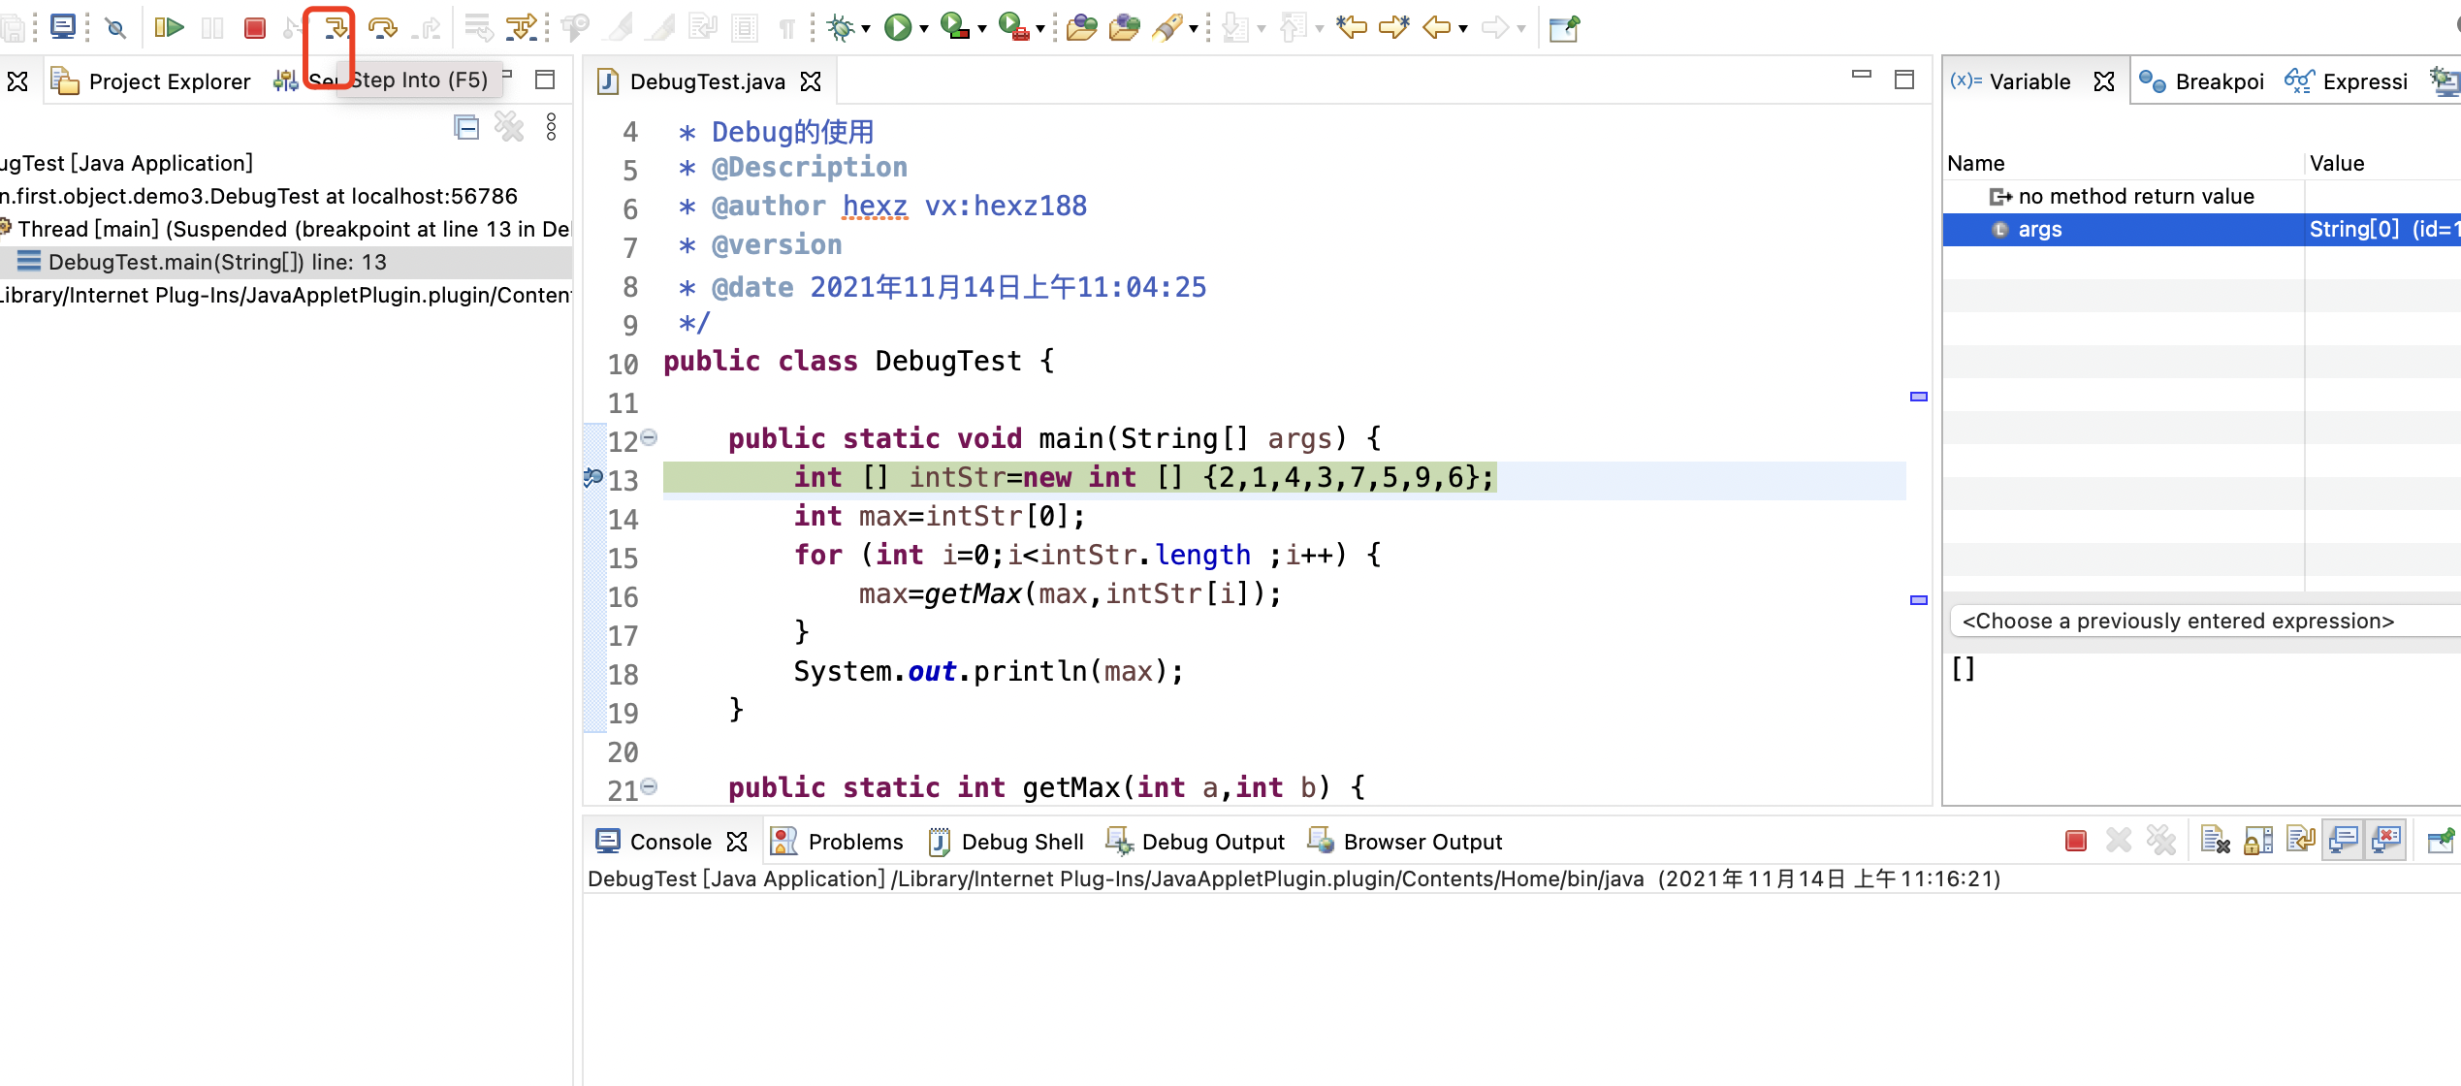The height and width of the screenshot is (1086, 2461).
Task: Open the Debug launch dropdown arrow
Action: pos(866,29)
